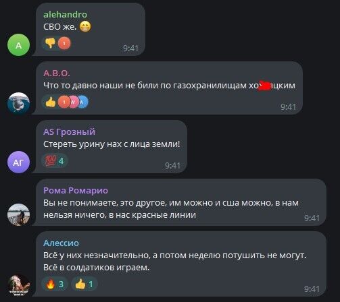
Task: Click the thumbs-up reaction with count 1
Action: (84, 284)
